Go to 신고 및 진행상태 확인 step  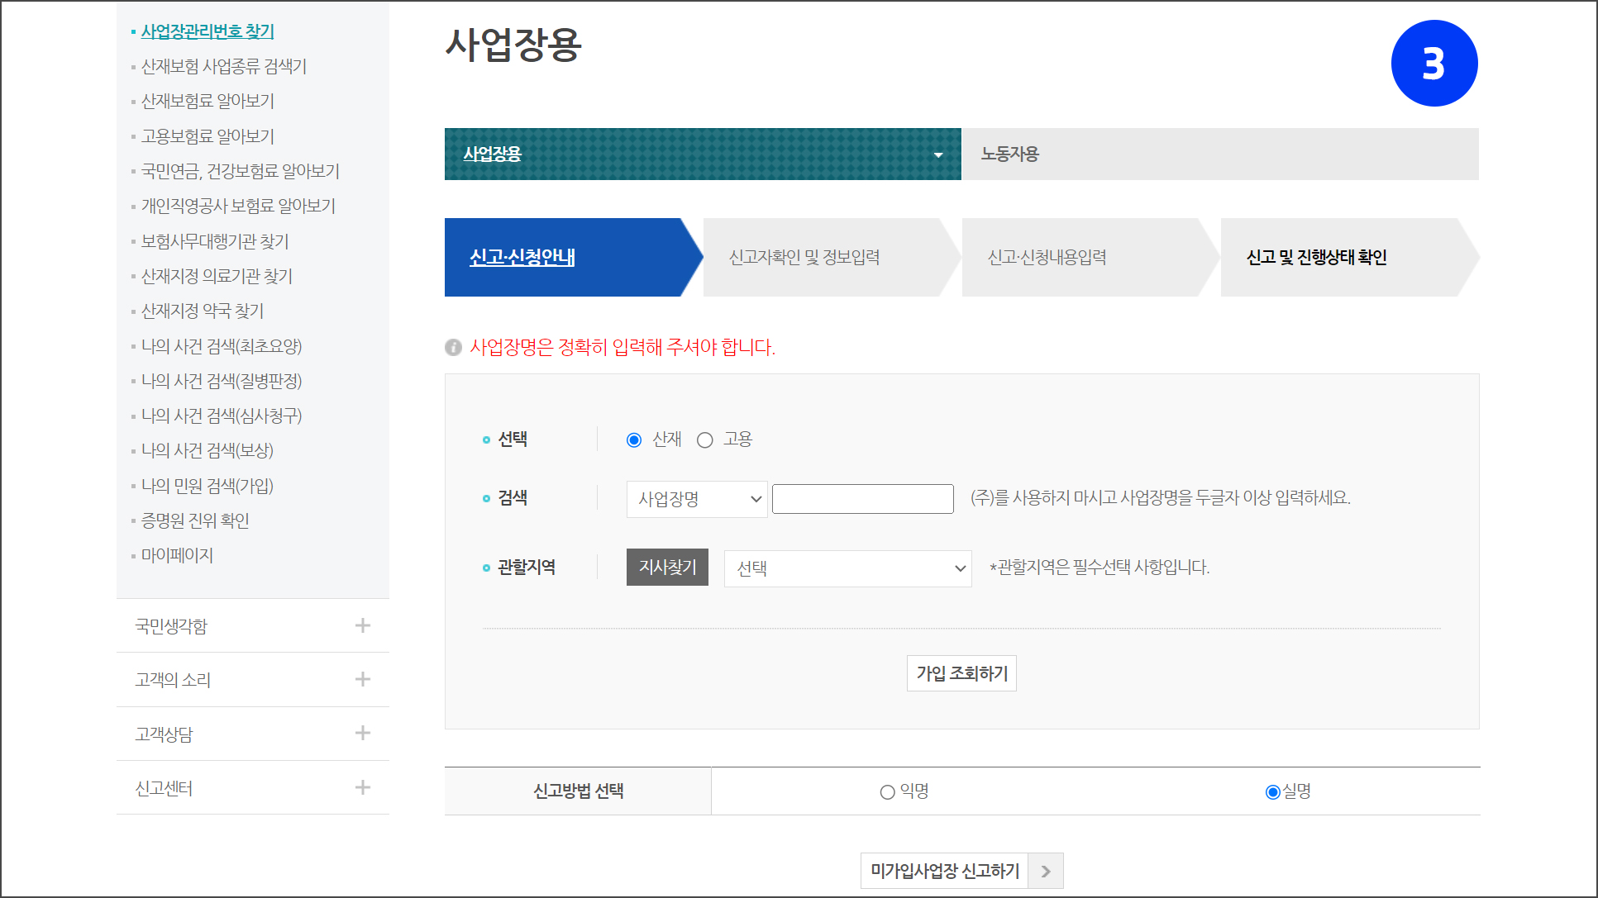click(1350, 257)
